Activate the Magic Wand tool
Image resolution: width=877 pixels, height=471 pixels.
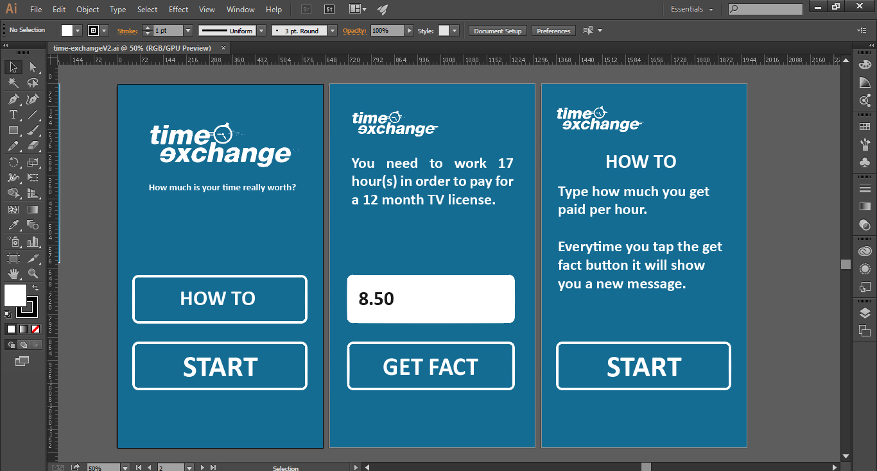click(13, 83)
